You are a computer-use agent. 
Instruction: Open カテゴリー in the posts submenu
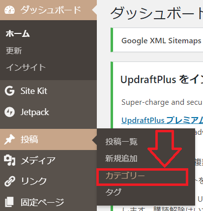coord(125,176)
